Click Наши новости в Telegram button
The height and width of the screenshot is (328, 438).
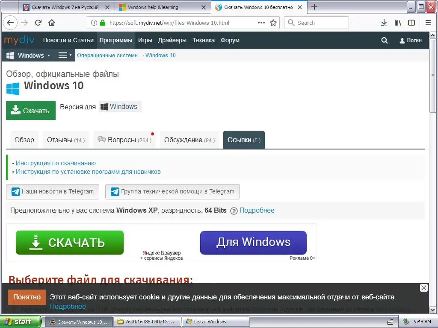click(53, 192)
